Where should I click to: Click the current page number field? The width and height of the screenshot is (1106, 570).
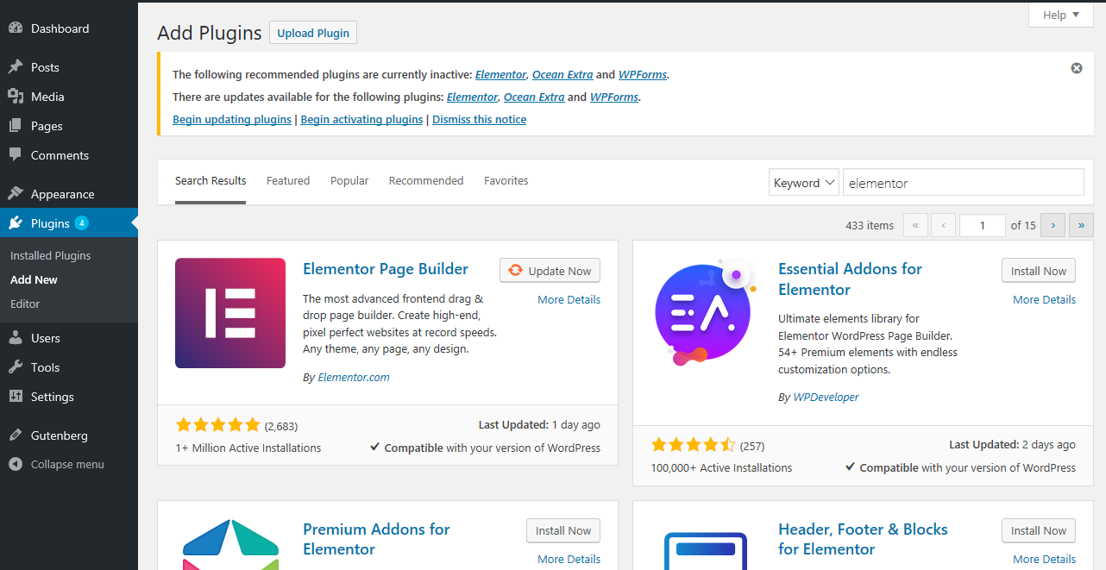tap(983, 225)
